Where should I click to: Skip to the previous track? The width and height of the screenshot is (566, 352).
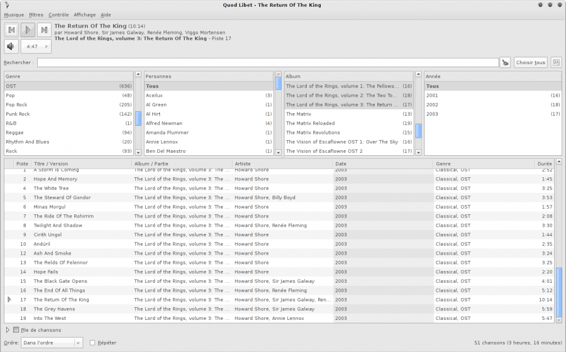pyautogui.click(x=11, y=30)
